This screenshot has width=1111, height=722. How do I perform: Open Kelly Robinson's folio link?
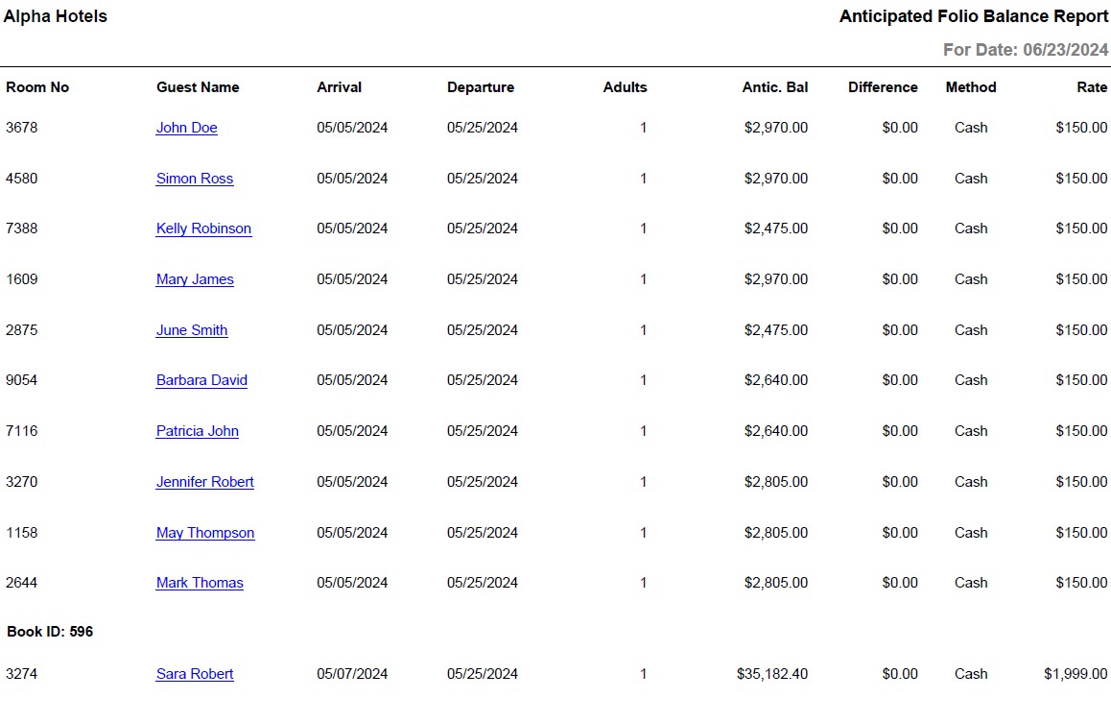203,229
